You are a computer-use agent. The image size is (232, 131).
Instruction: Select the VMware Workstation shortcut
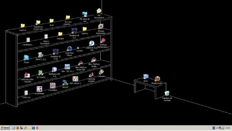point(101,27)
